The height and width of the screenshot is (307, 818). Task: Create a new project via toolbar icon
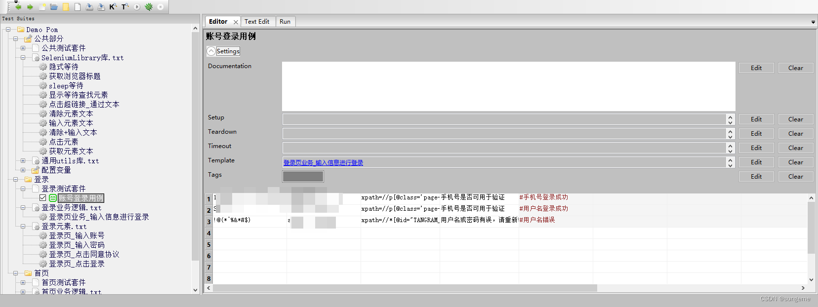(x=42, y=7)
